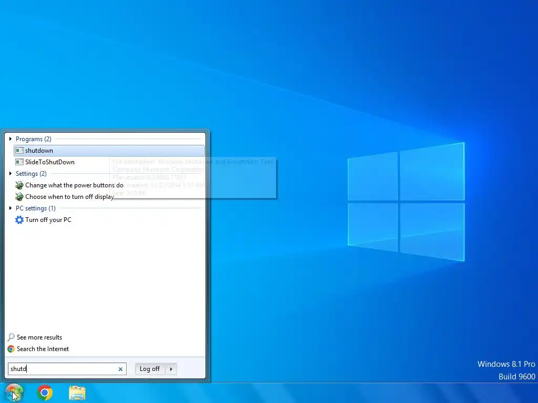The width and height of the screenshot is (538, 403).
Task: Collapse the PC settings (1) group arrow
Action: click(11, 208)
